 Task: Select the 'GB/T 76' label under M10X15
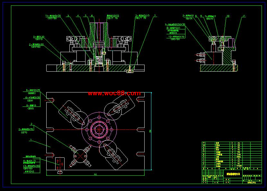click(112, 18)
